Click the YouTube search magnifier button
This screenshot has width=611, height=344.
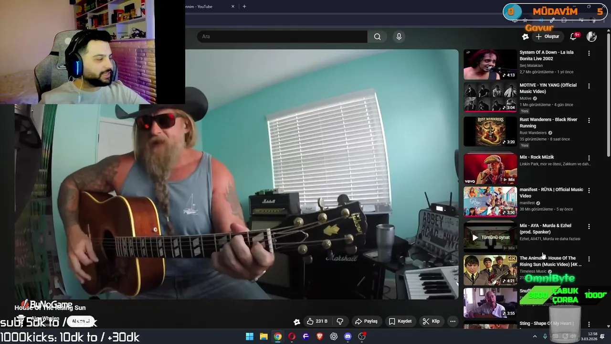pos(377,36)
